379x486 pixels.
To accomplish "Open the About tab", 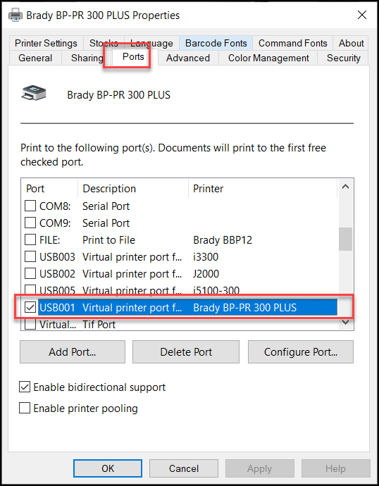I will point(351,43).
